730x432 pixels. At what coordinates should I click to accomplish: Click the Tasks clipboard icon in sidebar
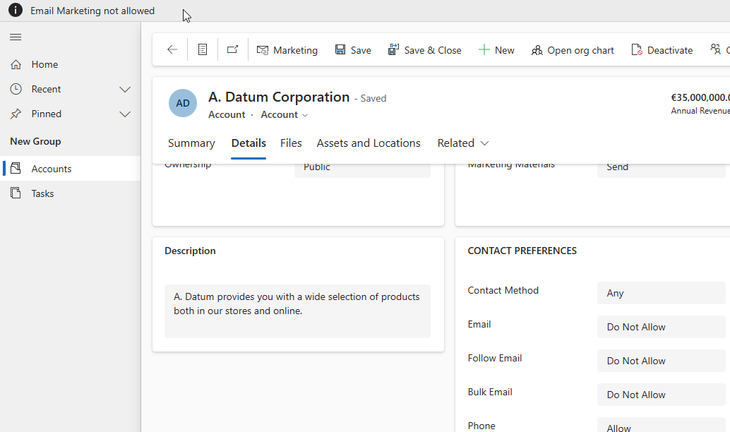pyautogui.click(x=16, y=193)
